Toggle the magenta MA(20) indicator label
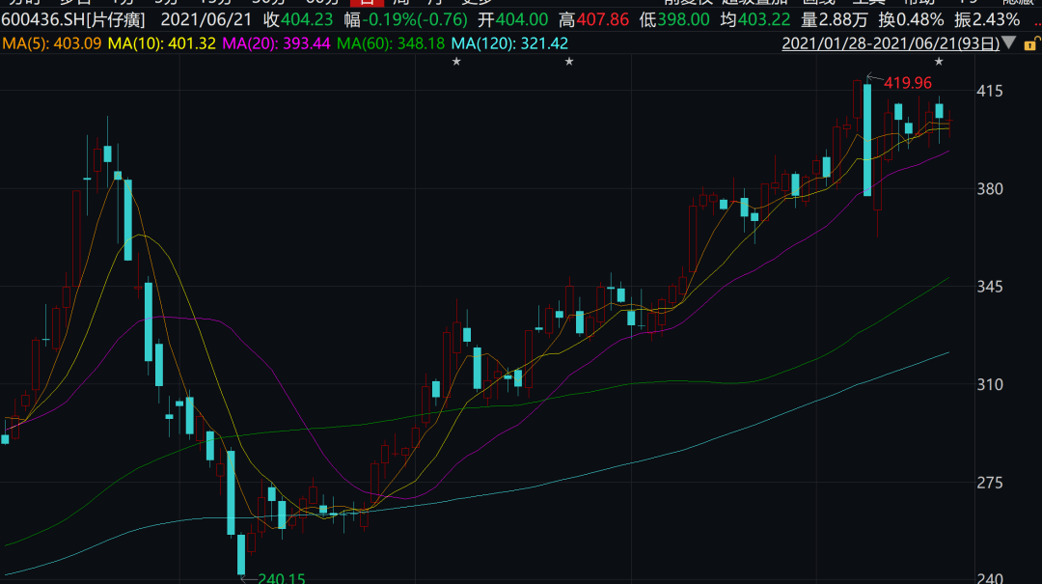Screen dimensions: 1042x584 [x=277, y=43]
